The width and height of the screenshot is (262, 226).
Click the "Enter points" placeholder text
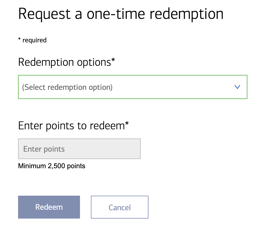point(44,149)
